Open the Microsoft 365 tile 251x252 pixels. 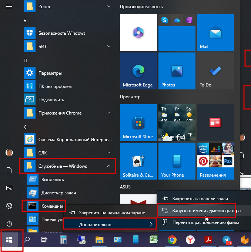pyautogui.click(x=138, y=33)
